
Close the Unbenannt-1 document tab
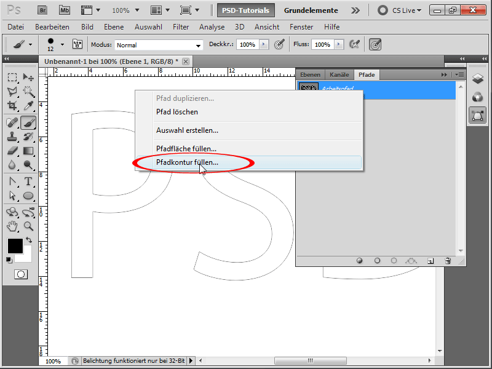pos(186,61)
